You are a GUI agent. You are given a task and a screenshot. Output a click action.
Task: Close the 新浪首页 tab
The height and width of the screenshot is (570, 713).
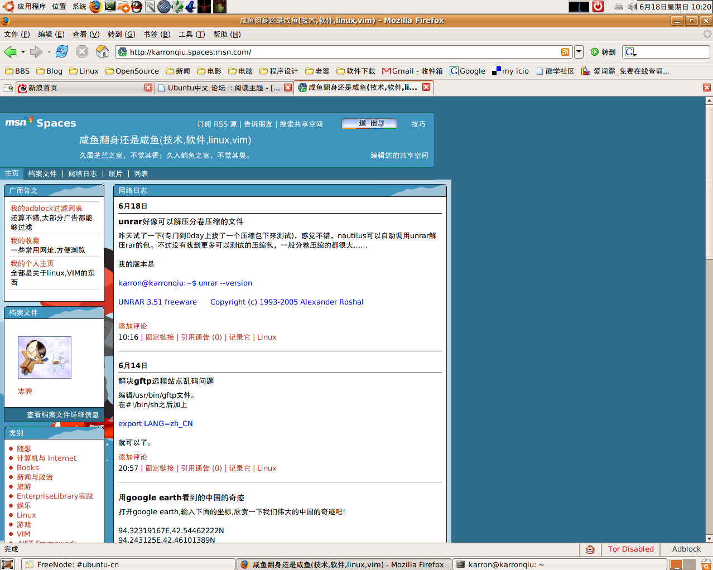[148, 88]
